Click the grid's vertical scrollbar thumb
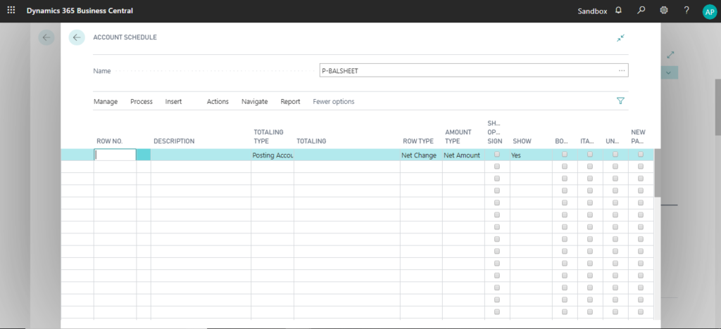Image resolution: width=721 pixels, height=329 pixels. pos(657,173)
